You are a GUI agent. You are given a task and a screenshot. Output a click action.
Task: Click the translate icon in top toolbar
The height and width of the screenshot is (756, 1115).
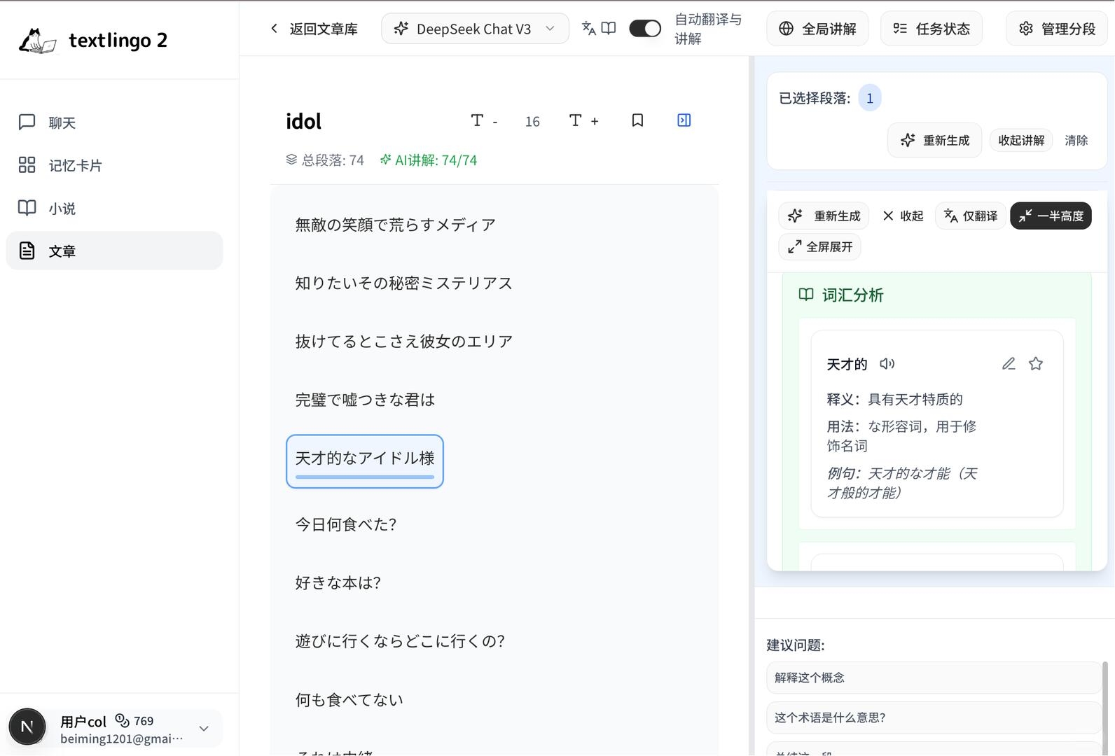tap(589, 29)
